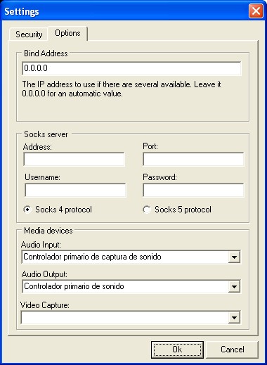Focus the Socks server Address field
The height and width of the screenshot is (365, 267).
(x=74, y=159)
